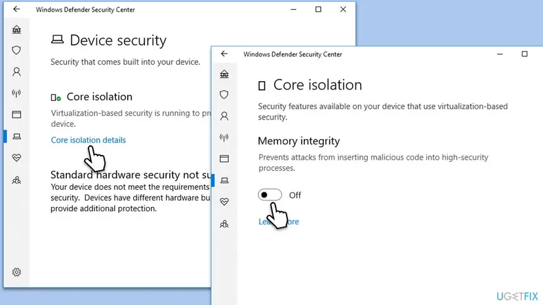The height and width of the screenshot is (305, 543).
Task: Click 'Prevents attacks from inserting malicious code' description
Action: [x=373, y=162]
